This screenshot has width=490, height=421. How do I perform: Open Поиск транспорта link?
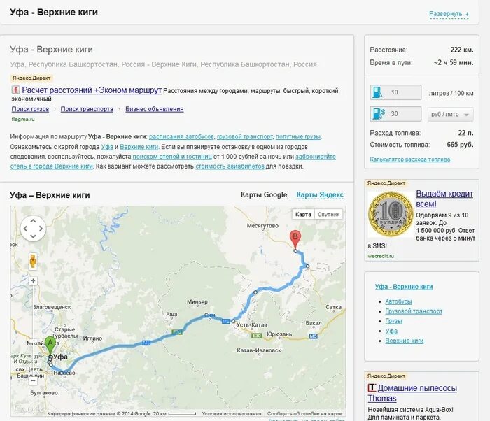(87, 109)
